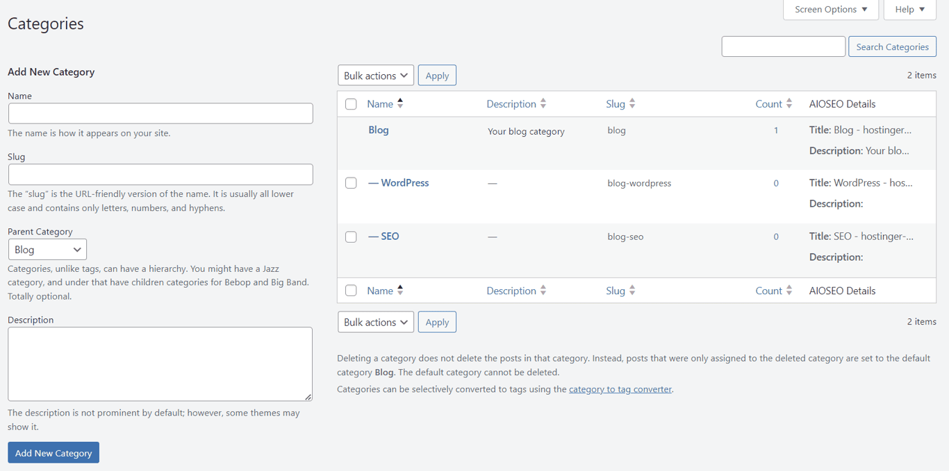Open the top Bulk actions dropdown
This screenshot has width=949, height=471.
pyautogui.click(x=375, y=75)
